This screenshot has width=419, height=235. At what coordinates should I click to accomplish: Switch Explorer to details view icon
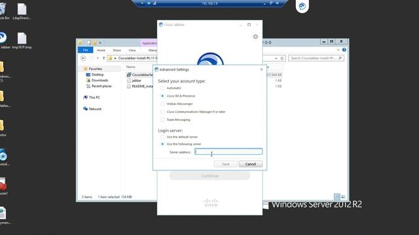(x=337, y=197)
